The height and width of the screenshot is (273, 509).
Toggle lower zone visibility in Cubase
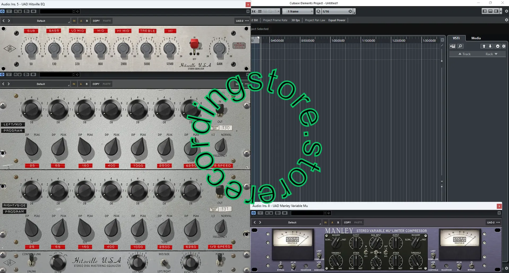[490, 11]
